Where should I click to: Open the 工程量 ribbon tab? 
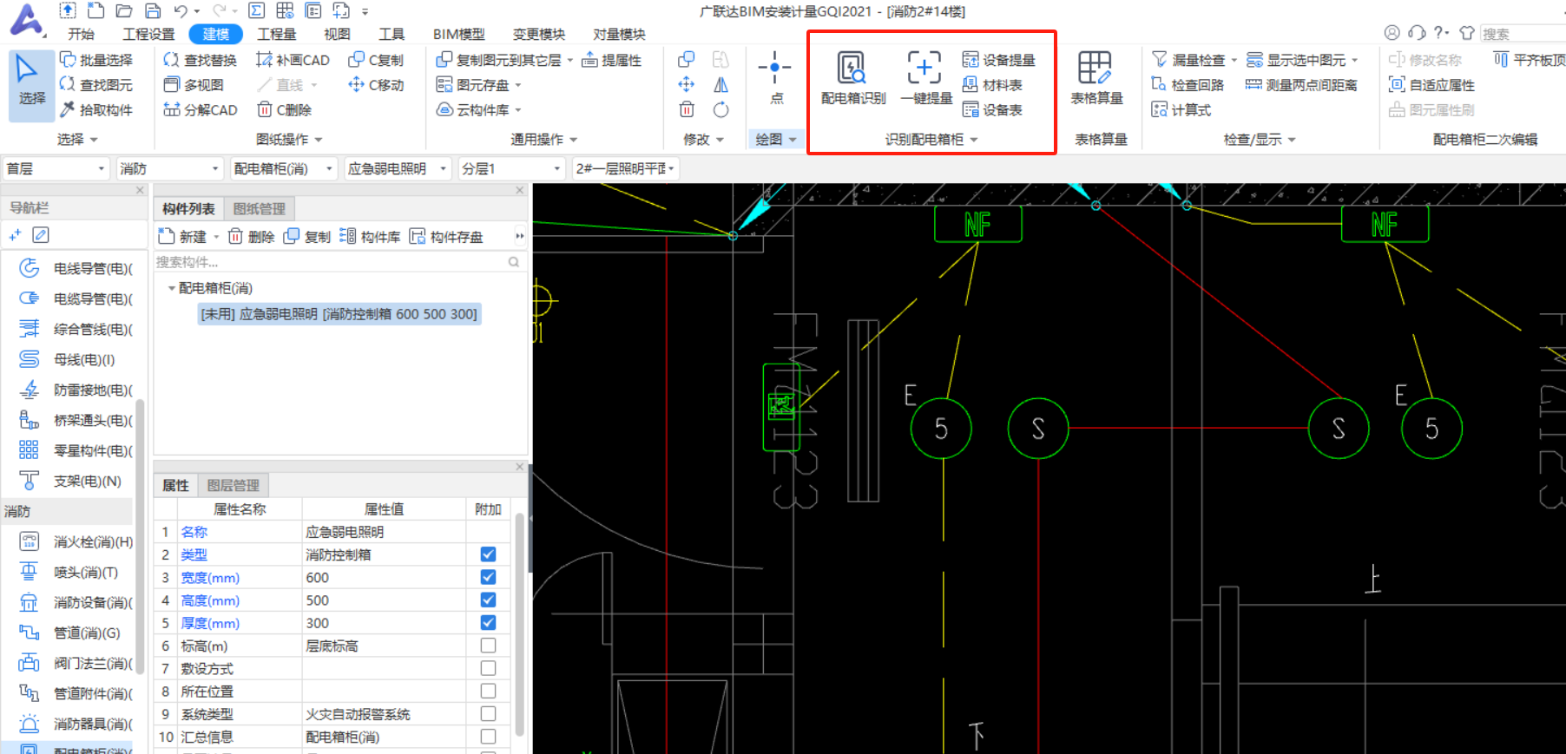coord(277,34)
